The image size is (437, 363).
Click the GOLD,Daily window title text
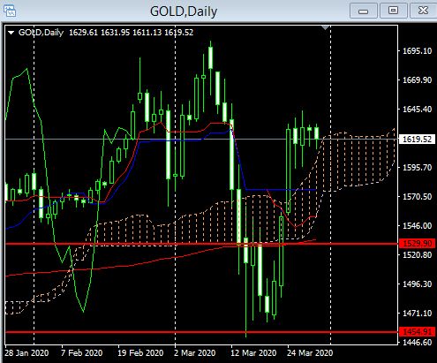tap(184, 11)
